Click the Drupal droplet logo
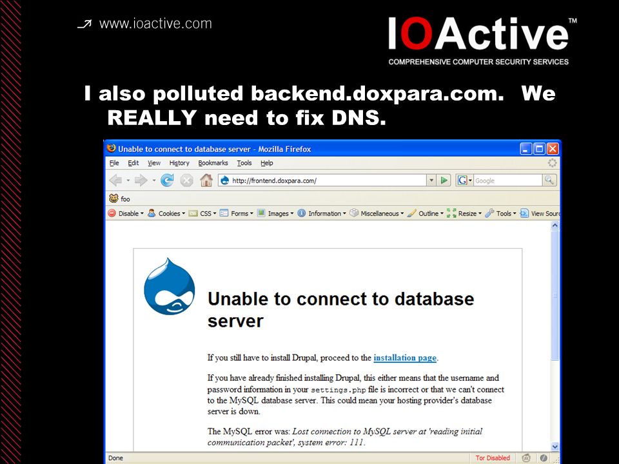The height and width of the screenshot is (464, 619). click(170, 286)
